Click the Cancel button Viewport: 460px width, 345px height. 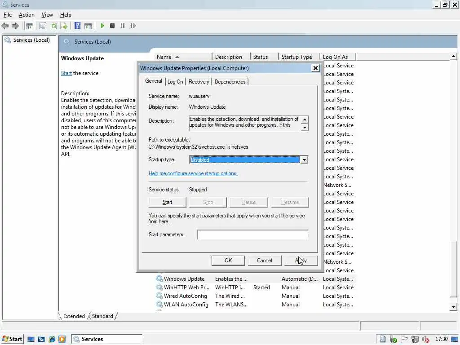[264, 261]
